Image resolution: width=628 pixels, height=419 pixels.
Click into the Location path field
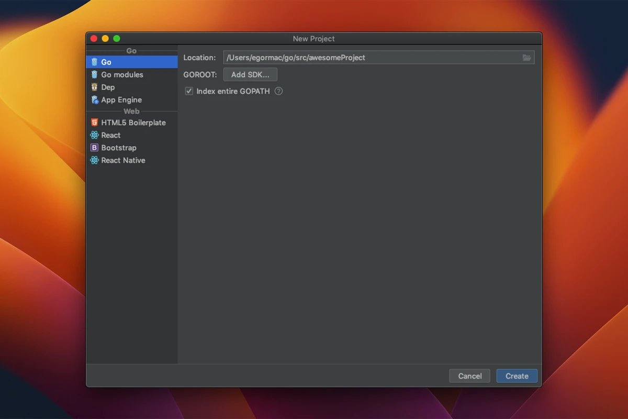click(366, 58)
